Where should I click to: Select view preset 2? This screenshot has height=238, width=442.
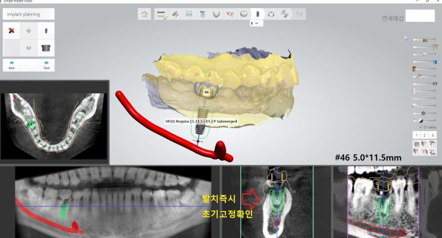(424, 136)
